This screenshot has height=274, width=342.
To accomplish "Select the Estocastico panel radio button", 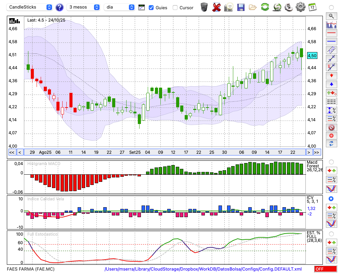I will point(331,234).
